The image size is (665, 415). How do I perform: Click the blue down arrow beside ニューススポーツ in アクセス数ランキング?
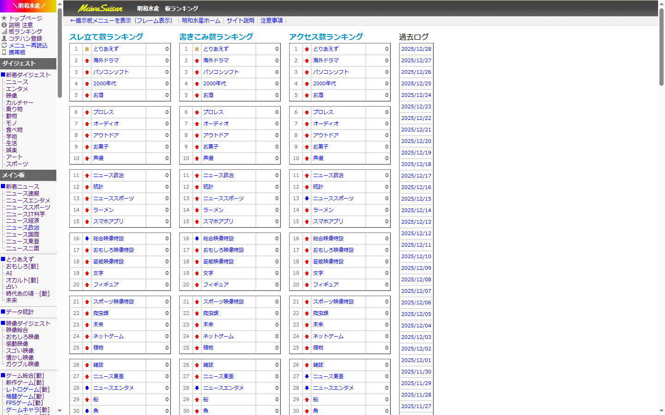[x=307, y=198]
